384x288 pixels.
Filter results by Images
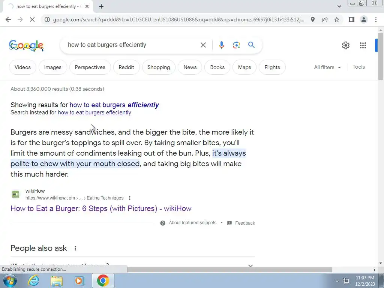52,67
